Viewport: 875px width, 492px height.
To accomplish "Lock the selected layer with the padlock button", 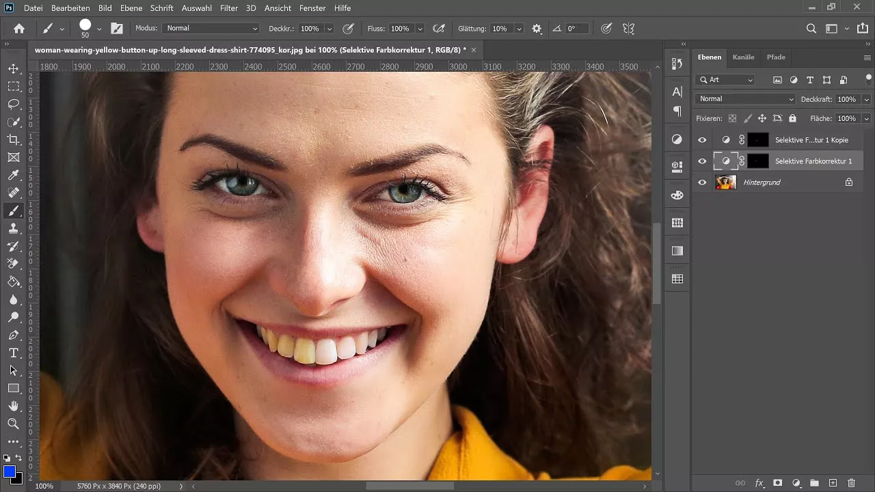I will pos(792,118).
